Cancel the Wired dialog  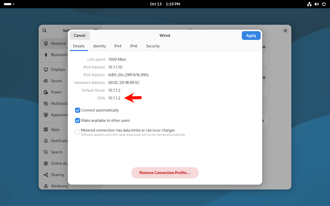[x=79, y=36]
